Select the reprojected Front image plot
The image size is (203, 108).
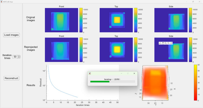[x=61, y=50]
